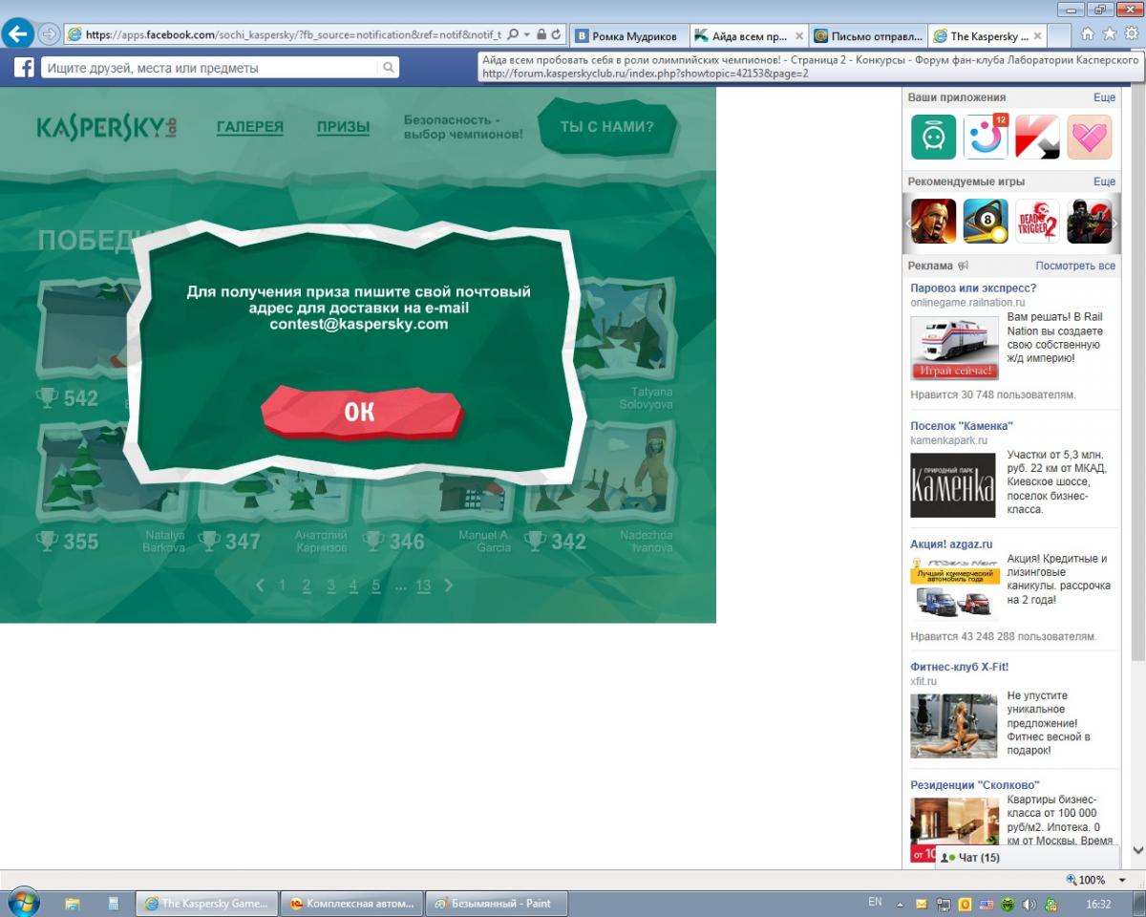Screen dimensions: 1146x917
Task: Close The Kaspersky ... tab
Action: 1038,36
